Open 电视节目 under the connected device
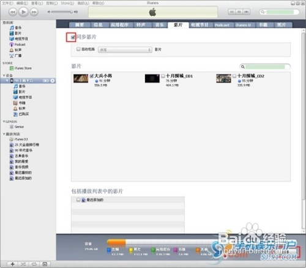 23,98
